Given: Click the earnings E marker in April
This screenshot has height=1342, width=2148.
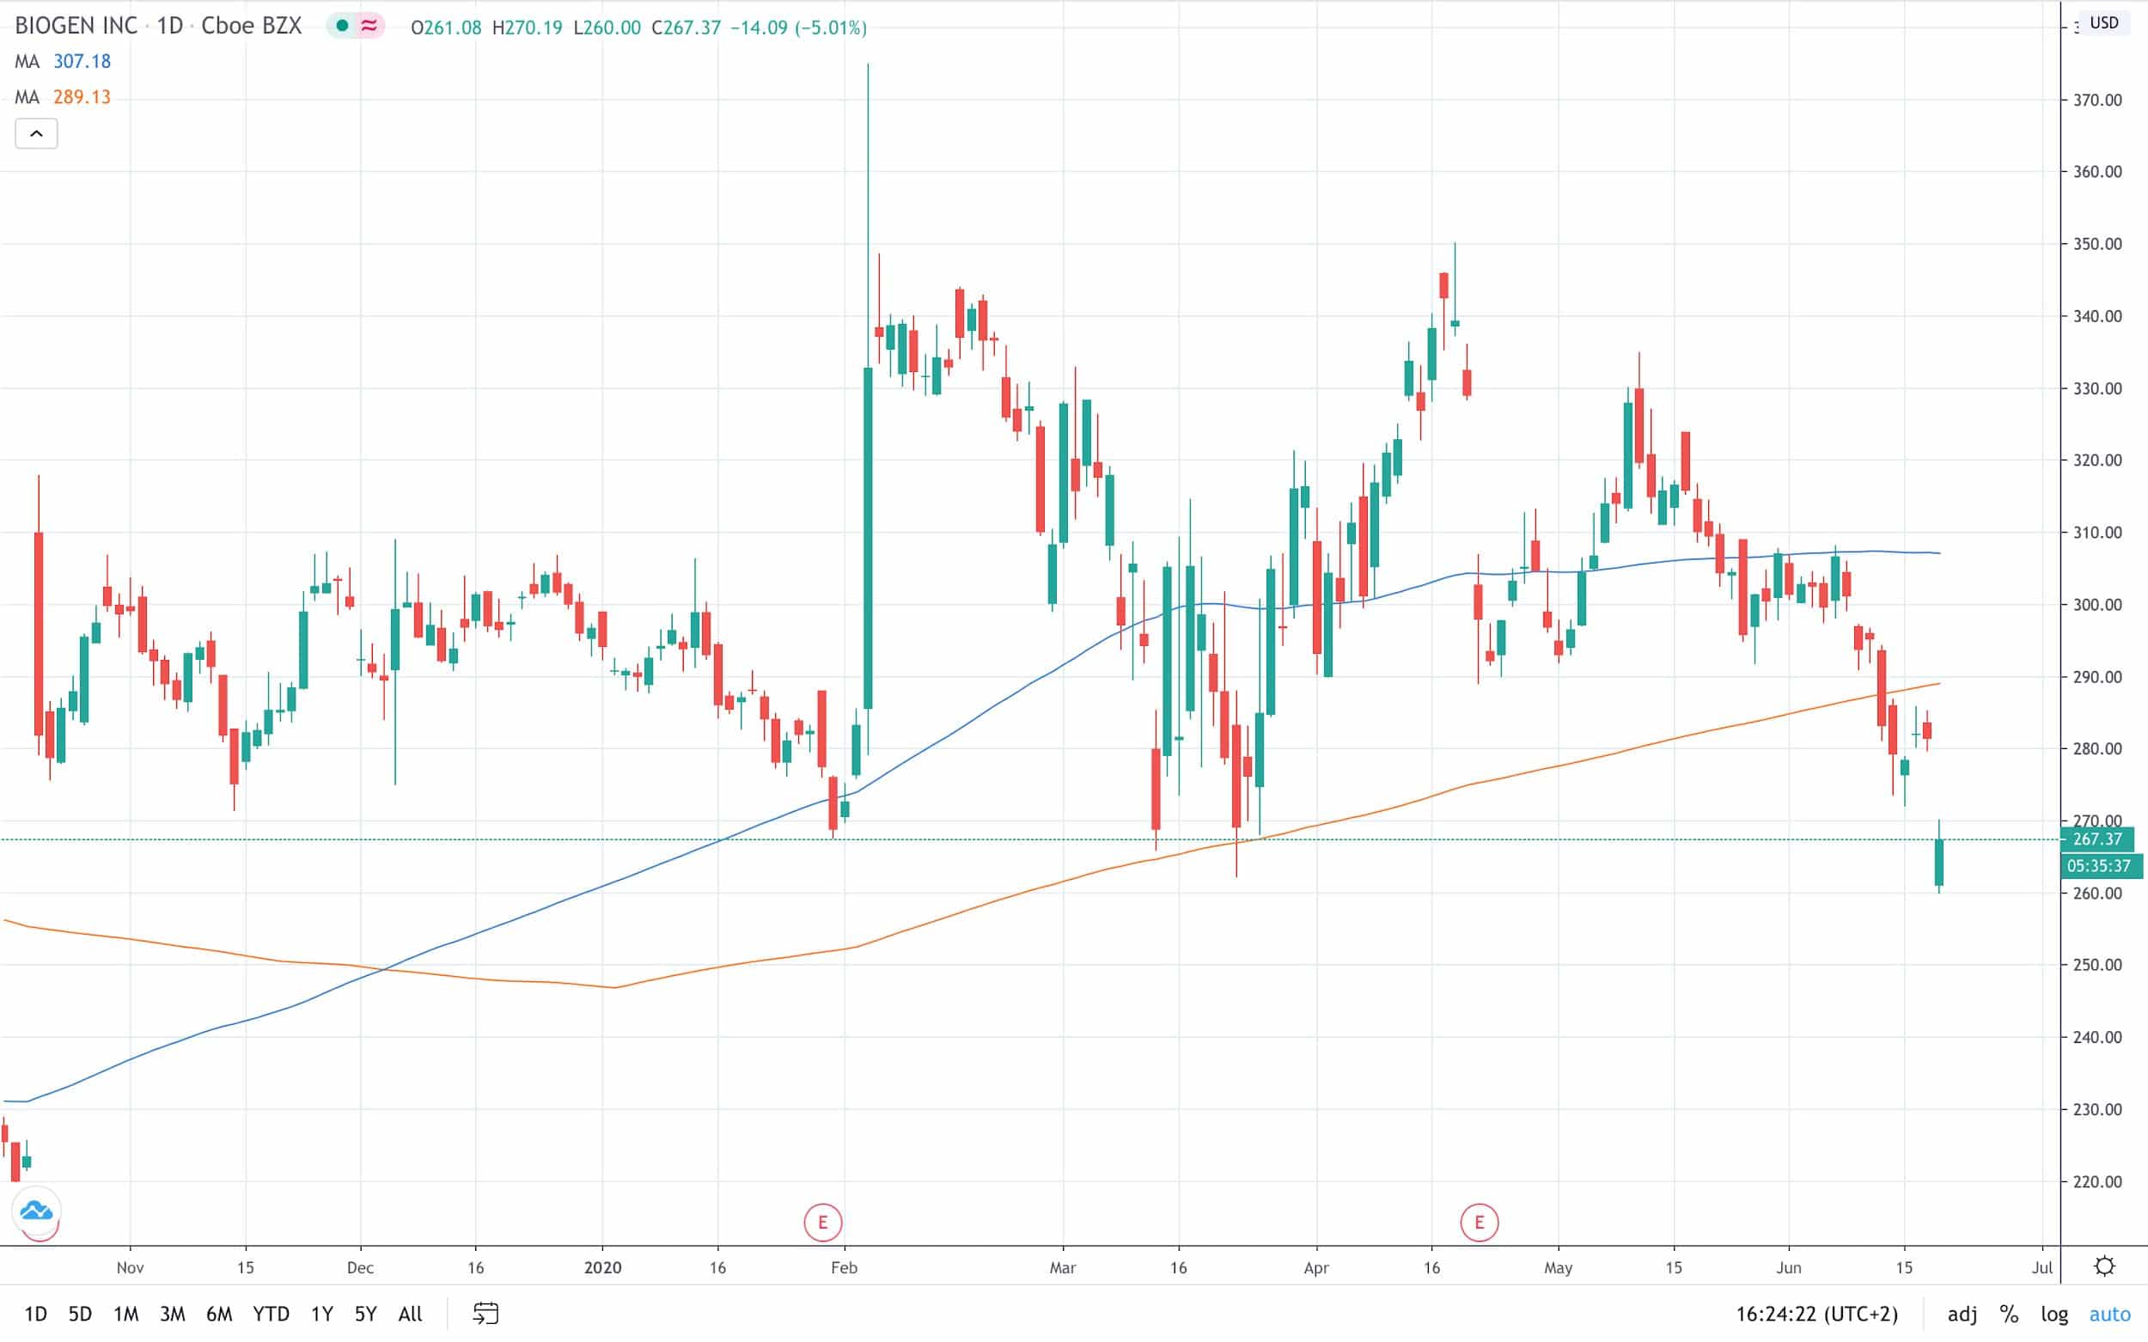Looking at the screenshot, I should pyautogui.click(x=1479, y=1223).
